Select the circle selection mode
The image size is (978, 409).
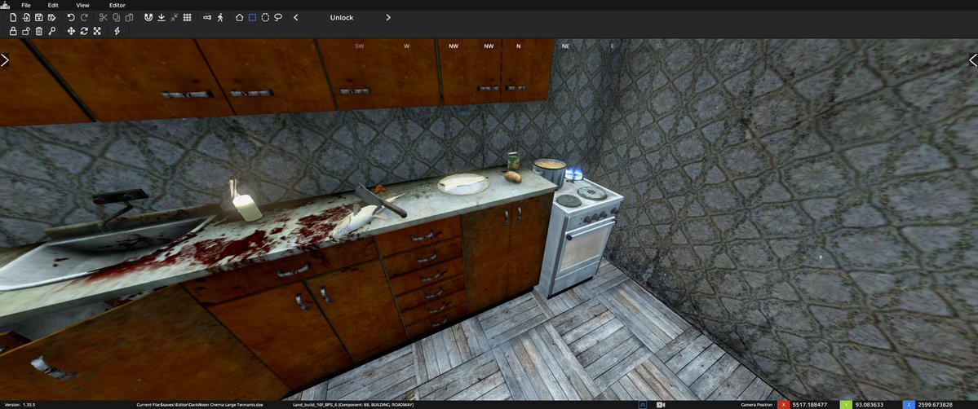point(265,17)
